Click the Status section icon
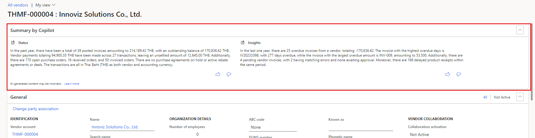 click(13, 42)
